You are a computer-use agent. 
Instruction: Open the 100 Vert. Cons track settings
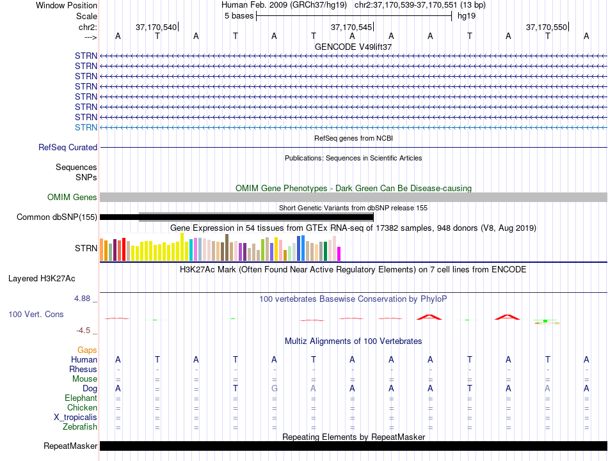click(x=36, y=314)
